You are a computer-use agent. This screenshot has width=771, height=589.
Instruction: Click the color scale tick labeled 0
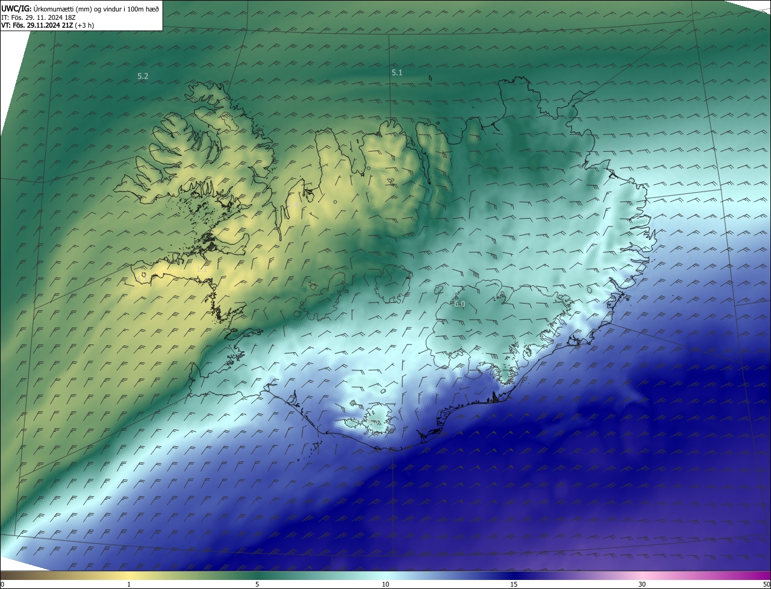[2, 584]
